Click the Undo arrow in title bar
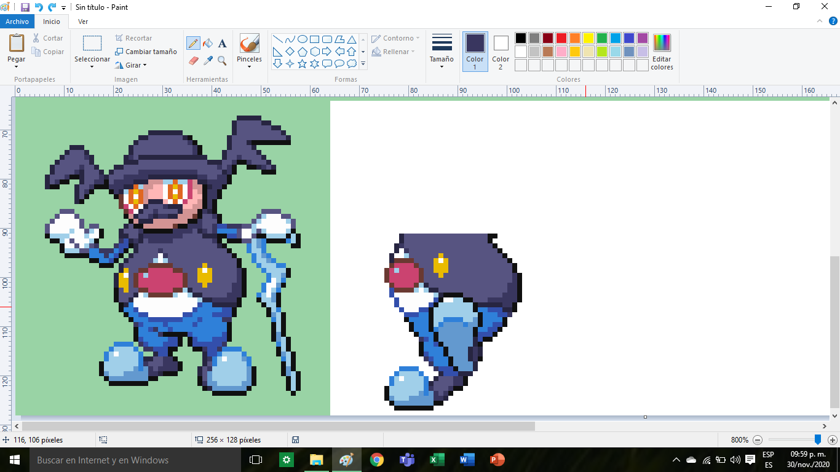840x472 pixels. point(39,7)
